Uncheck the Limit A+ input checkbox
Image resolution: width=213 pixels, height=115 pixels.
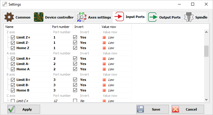pos(13,59)
